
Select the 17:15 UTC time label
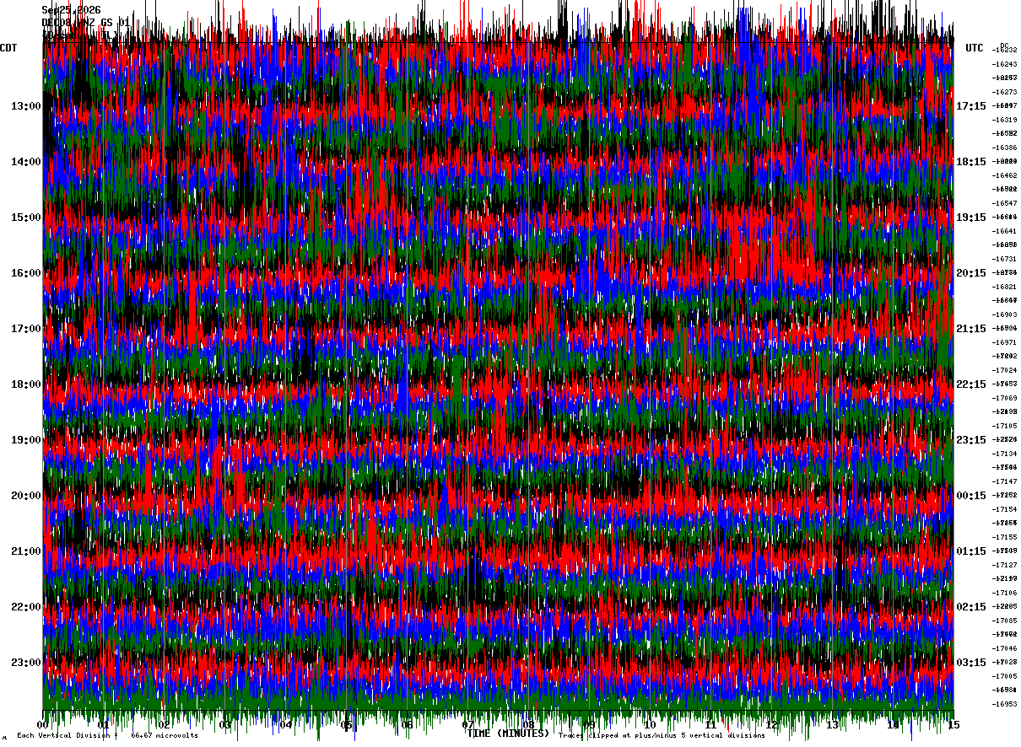click(x=971, y=106)
